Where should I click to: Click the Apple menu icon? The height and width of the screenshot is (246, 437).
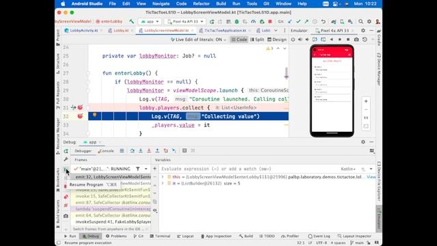coord(63,4)
